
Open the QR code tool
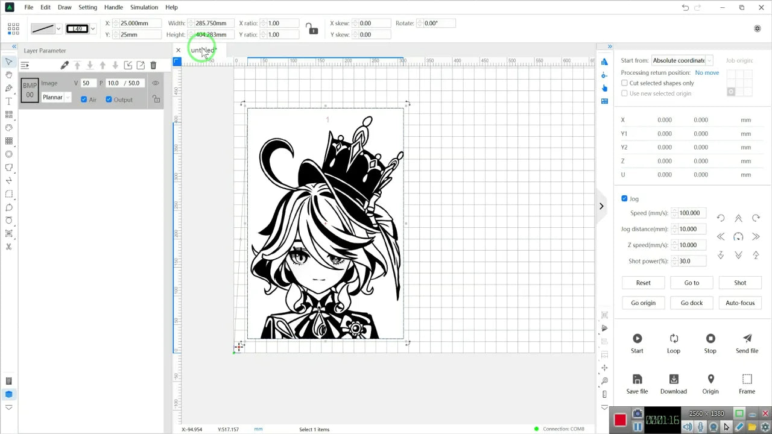[9, 115]
